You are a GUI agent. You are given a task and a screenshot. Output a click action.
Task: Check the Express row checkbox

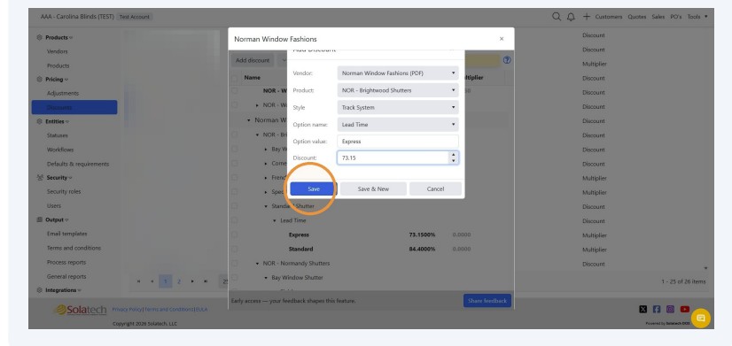click(234, 235)
